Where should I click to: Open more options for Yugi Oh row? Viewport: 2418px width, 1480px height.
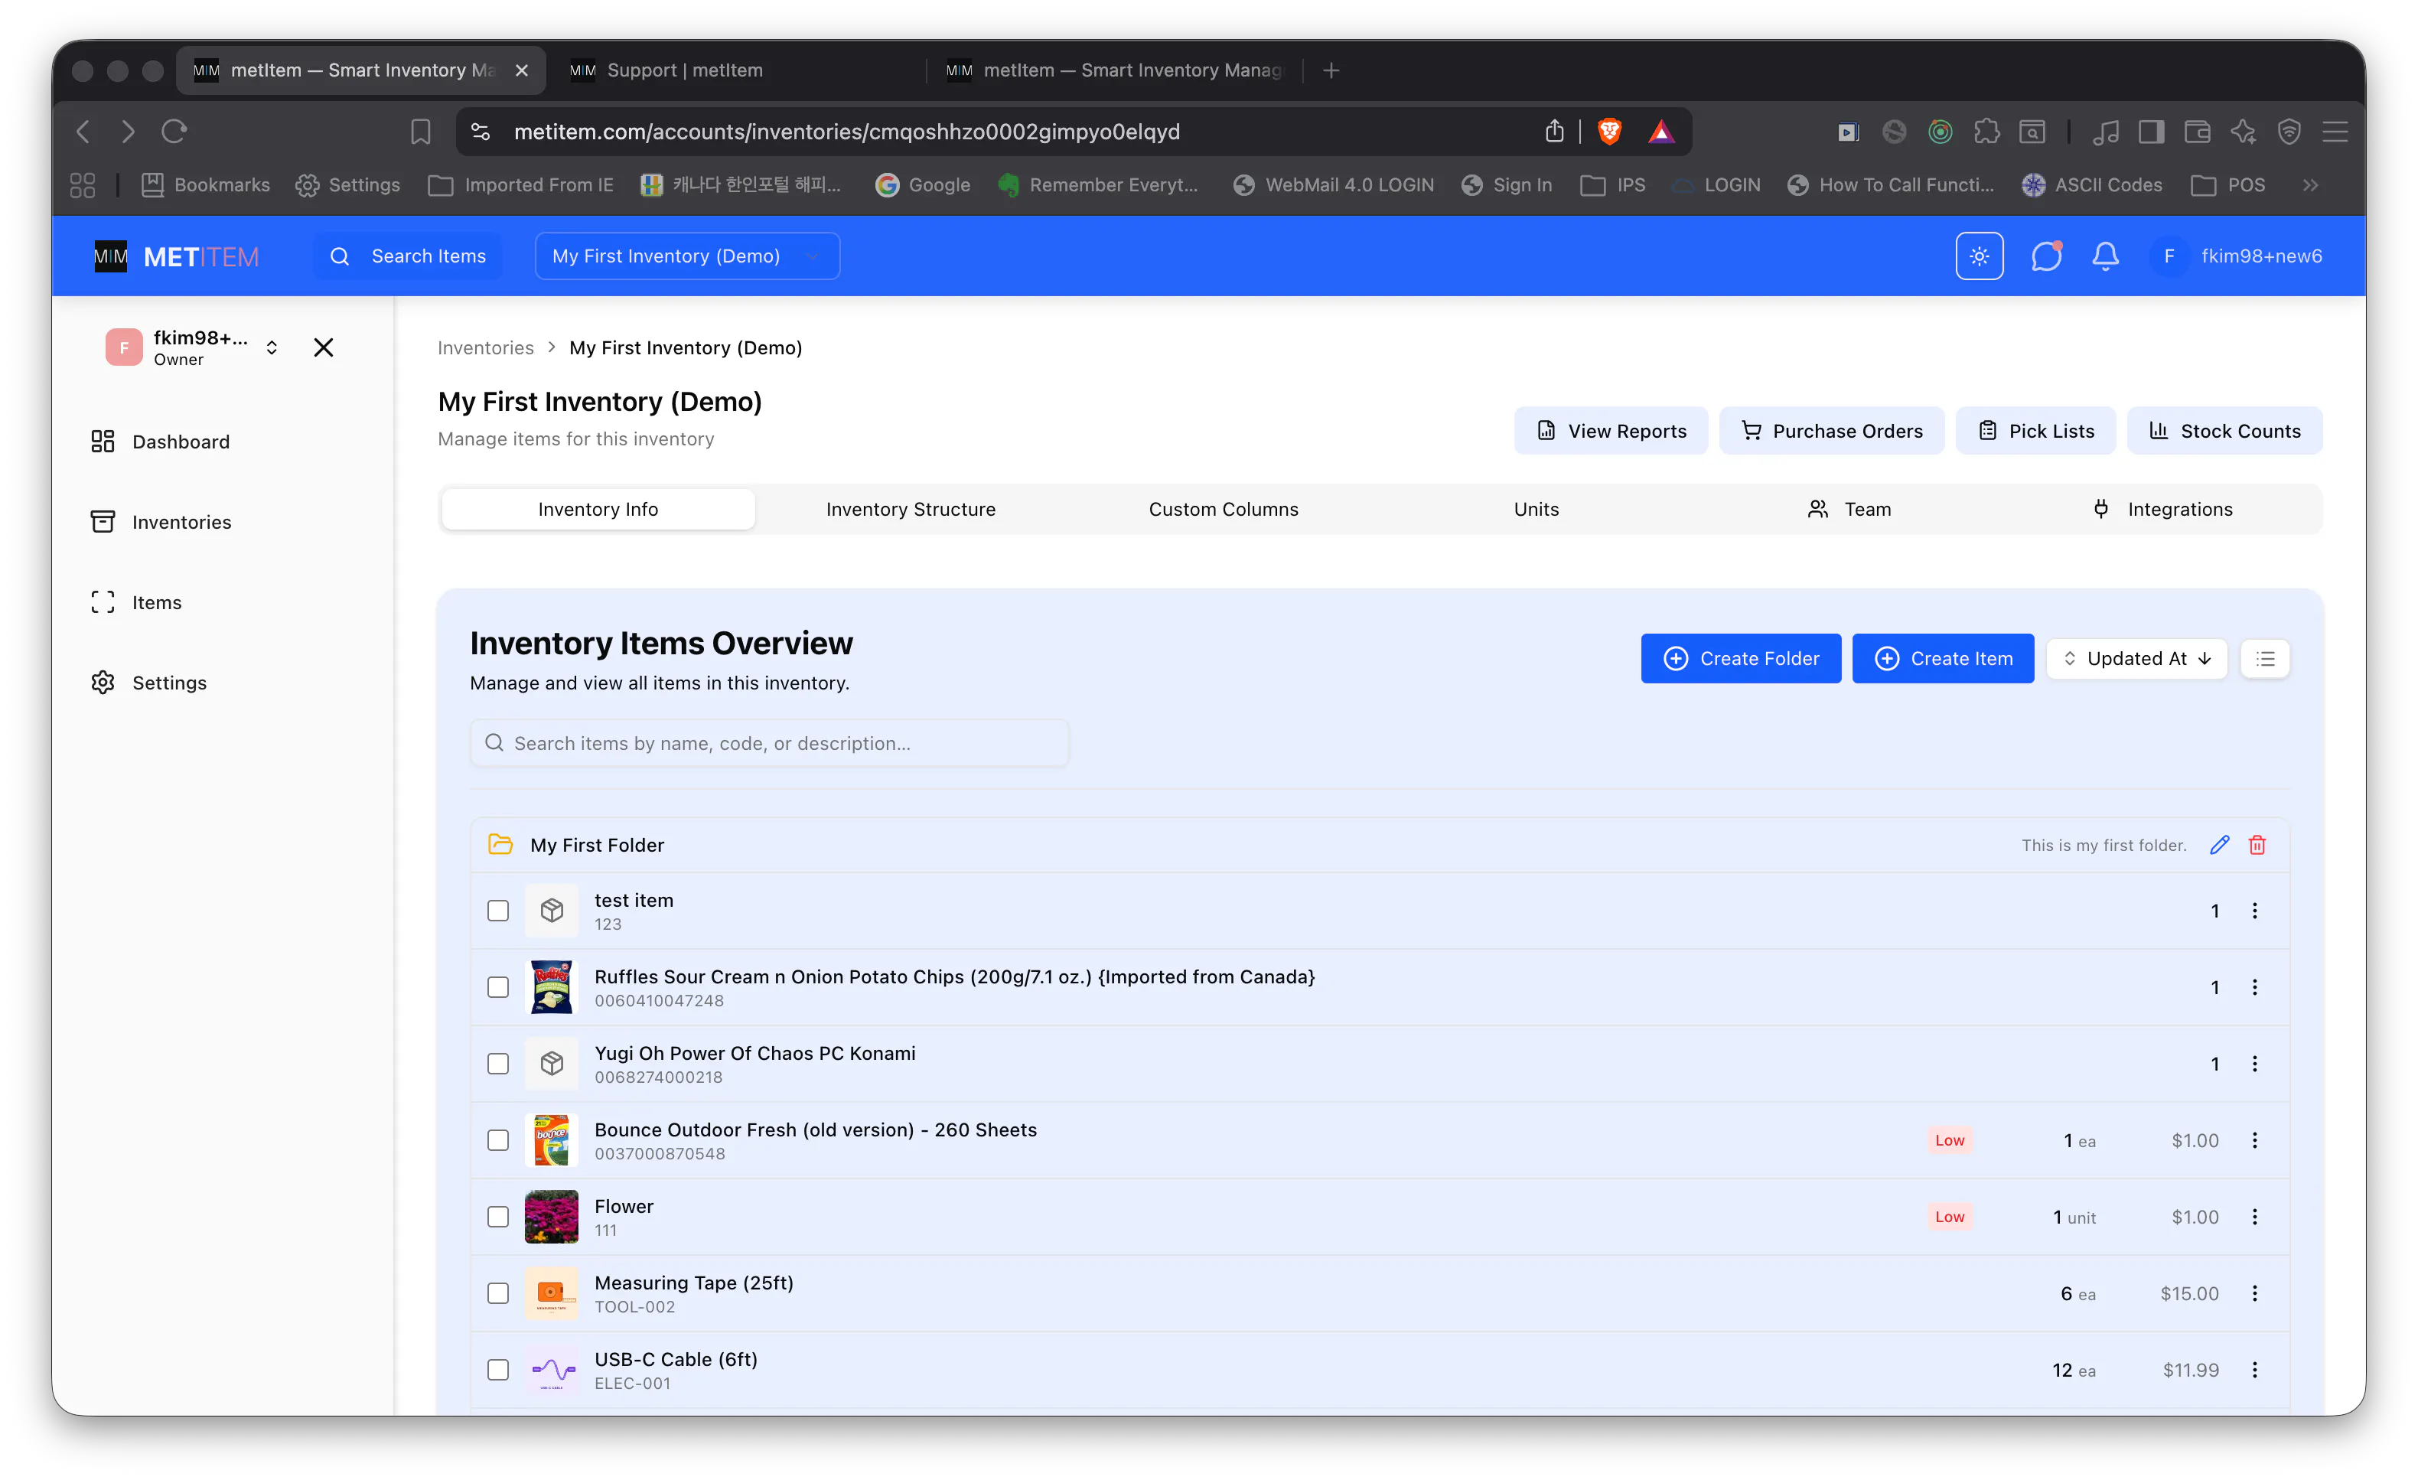(x=2254, y=1064)
